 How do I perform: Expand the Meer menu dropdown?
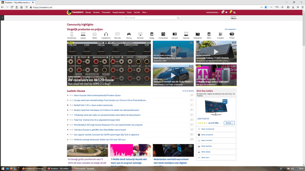tap(145, 13)
